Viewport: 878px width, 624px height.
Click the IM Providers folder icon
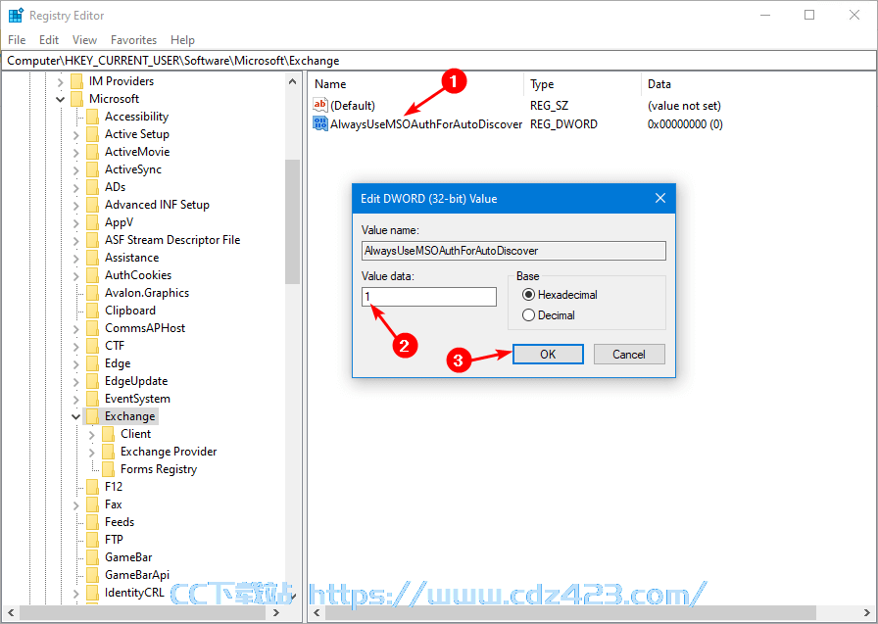click(x=76, y=81)
